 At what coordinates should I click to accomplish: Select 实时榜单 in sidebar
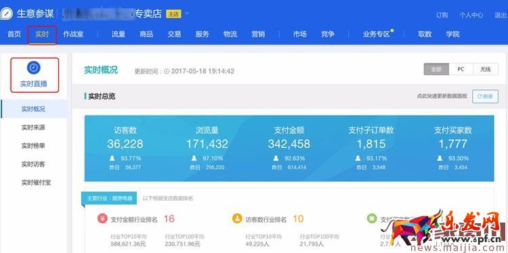click(x=33, y=146)
